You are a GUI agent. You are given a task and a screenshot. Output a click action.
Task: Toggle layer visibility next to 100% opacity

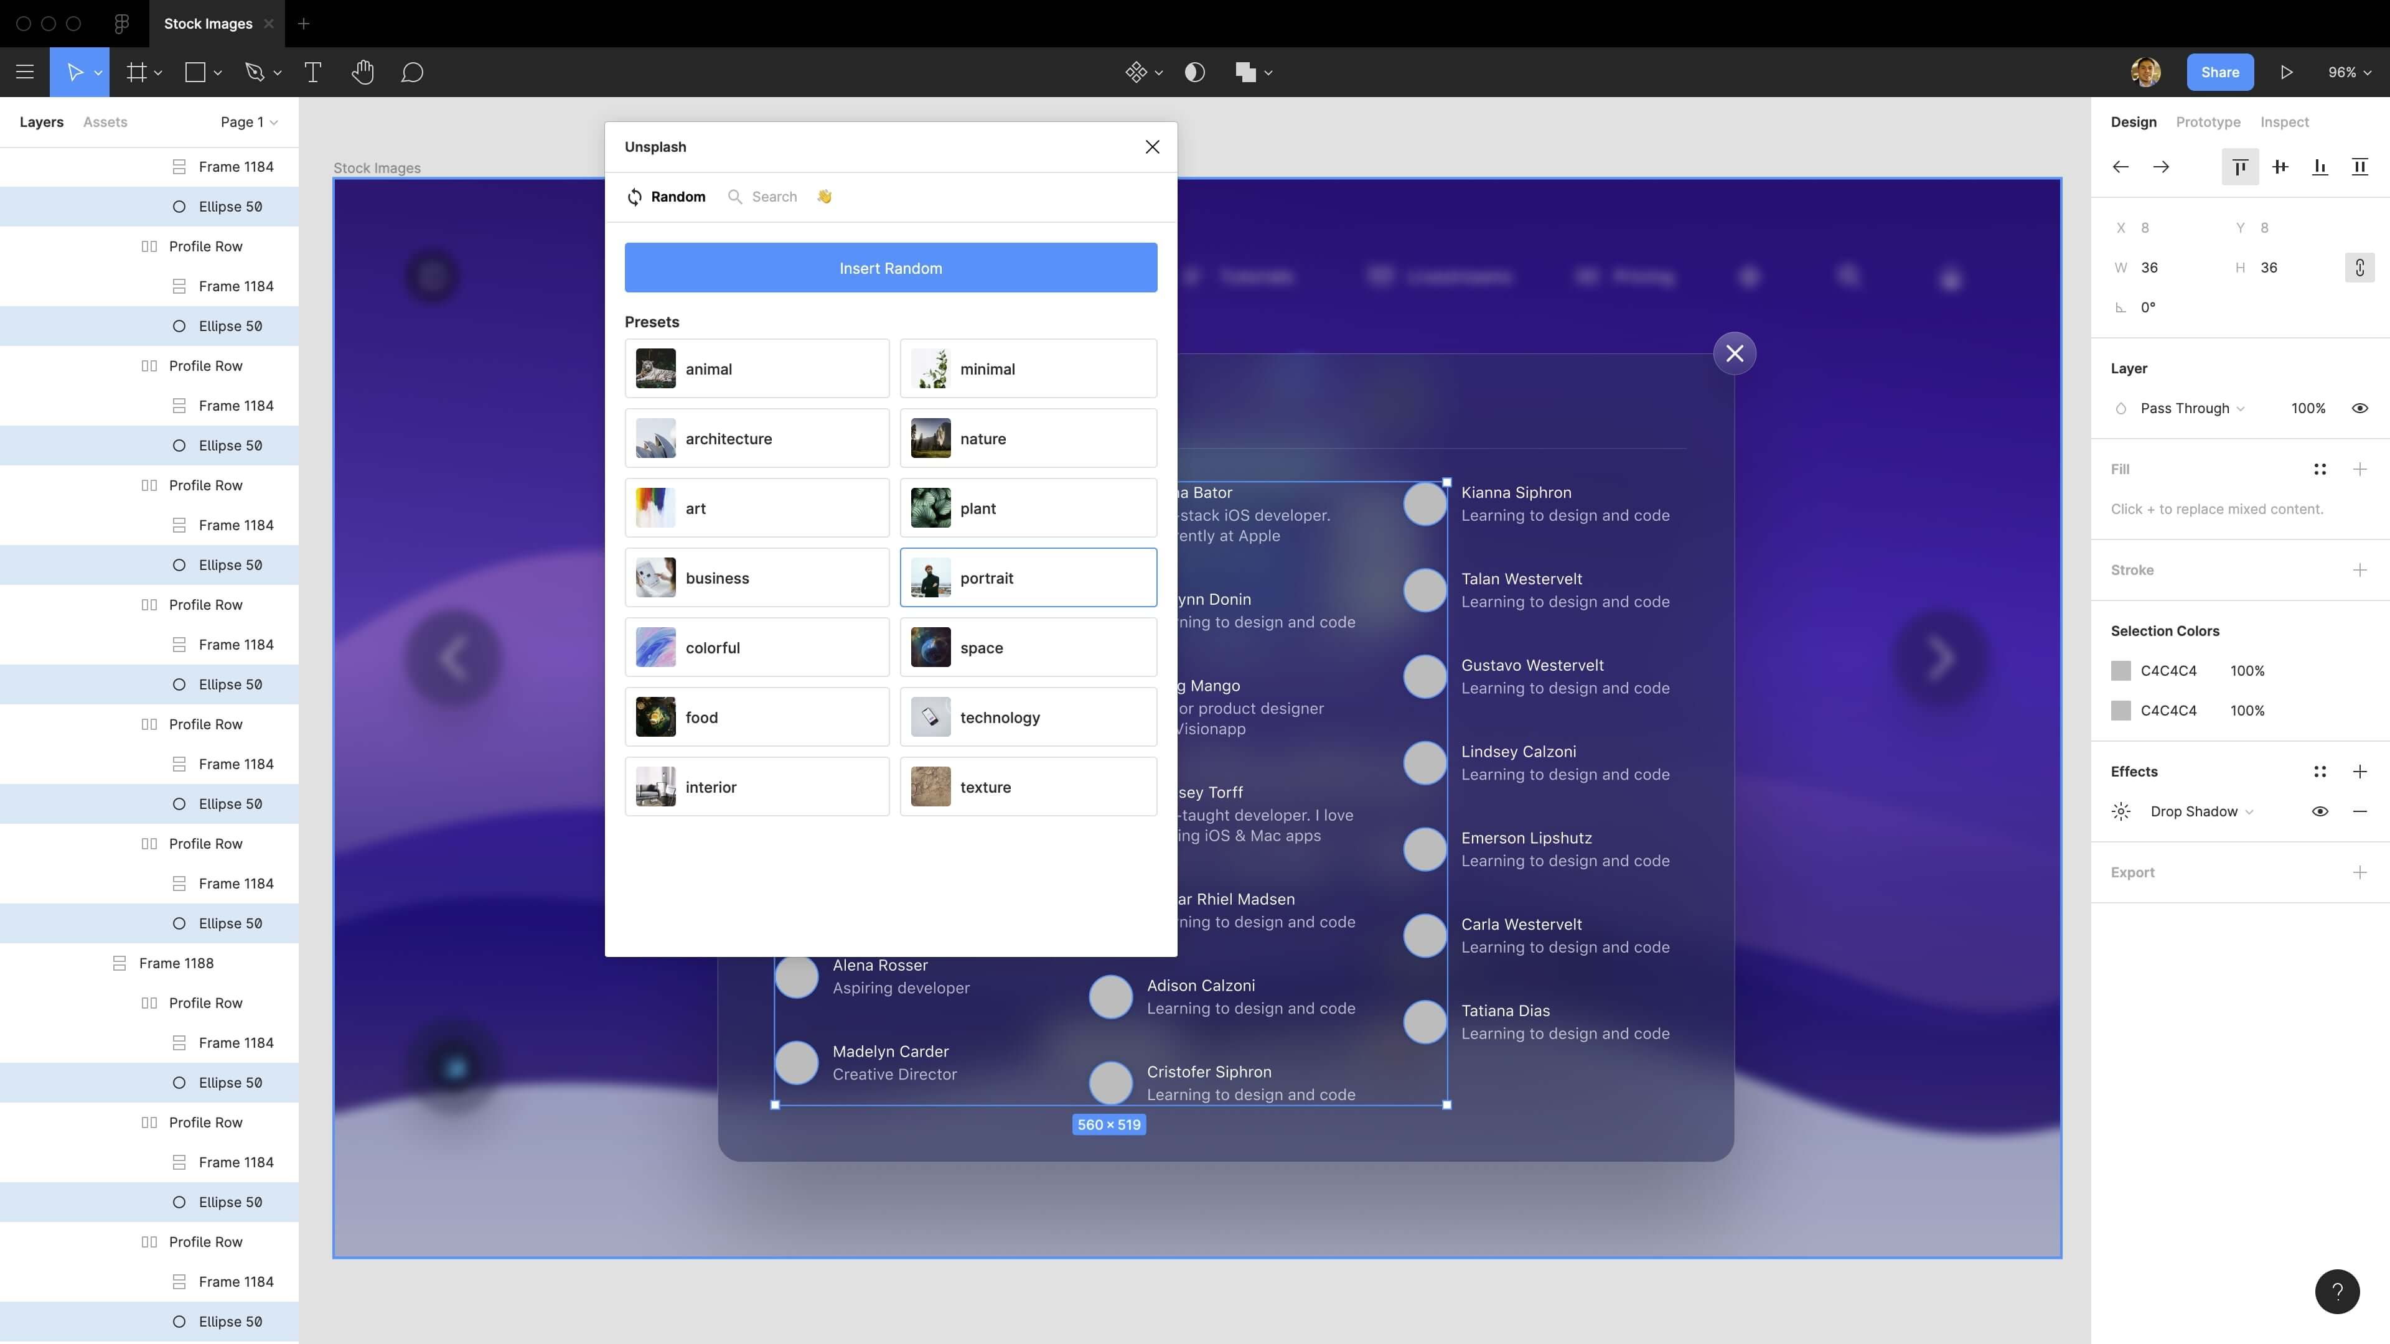click(2360, 408)
